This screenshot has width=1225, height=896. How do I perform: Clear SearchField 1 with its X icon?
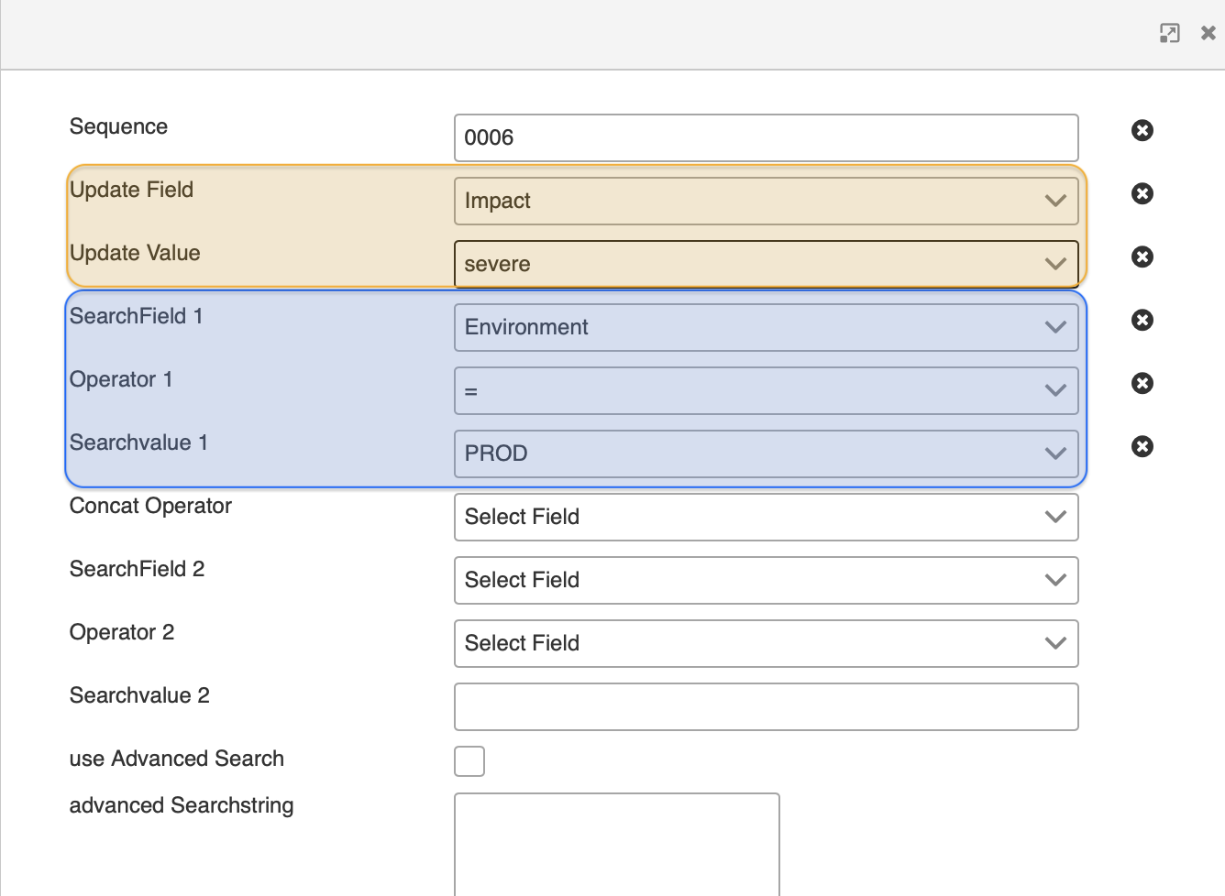click(1142, 320)
